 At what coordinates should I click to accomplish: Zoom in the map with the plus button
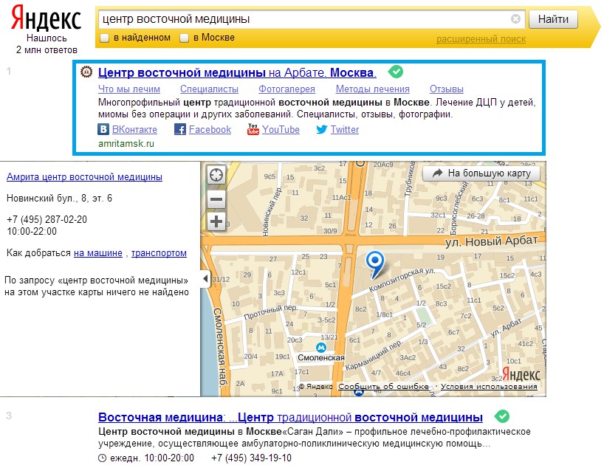[216, 221]
